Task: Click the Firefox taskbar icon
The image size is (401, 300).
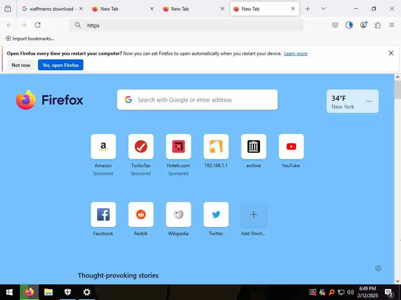Action: (x=29, y=292)
